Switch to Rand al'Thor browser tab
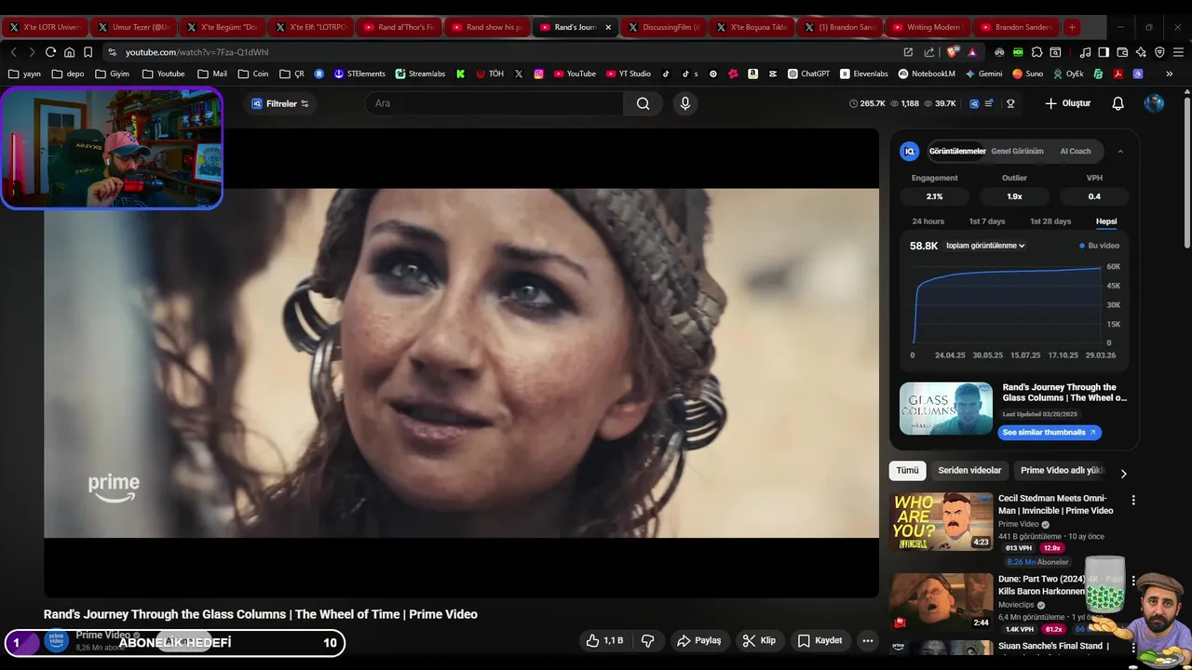This screenshot has height=670, width=1192. (398, 27)
